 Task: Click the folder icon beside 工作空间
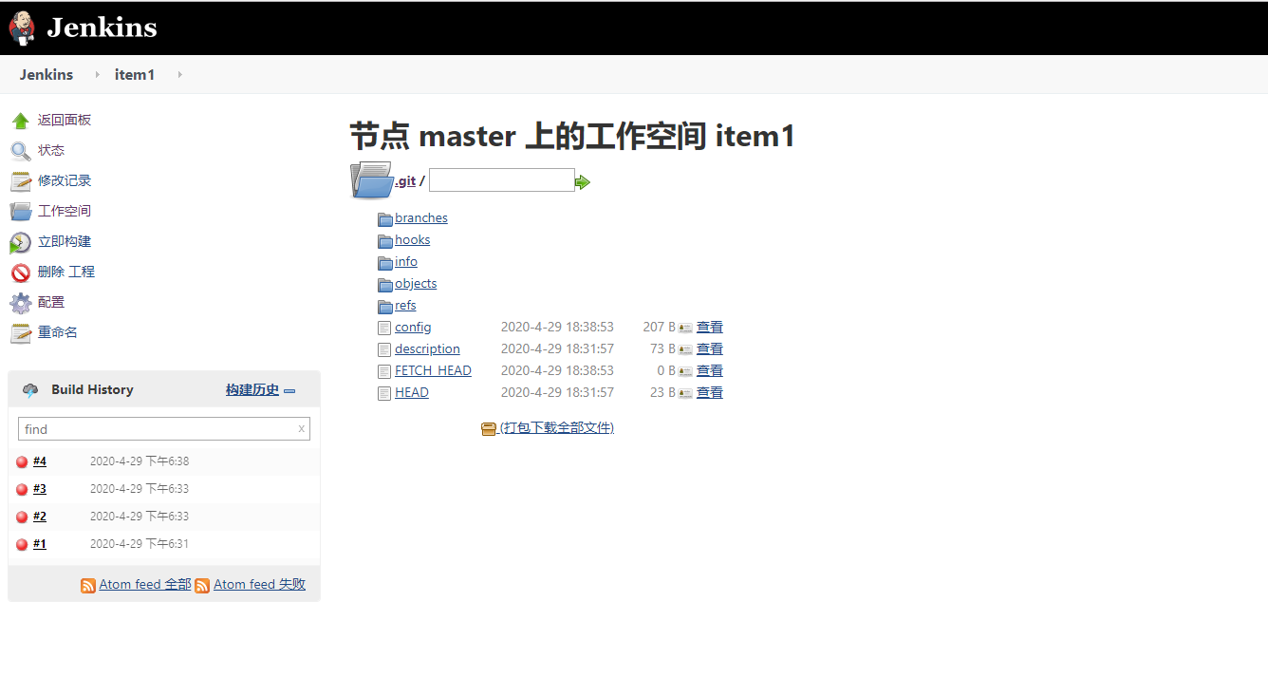coord(21,212)
